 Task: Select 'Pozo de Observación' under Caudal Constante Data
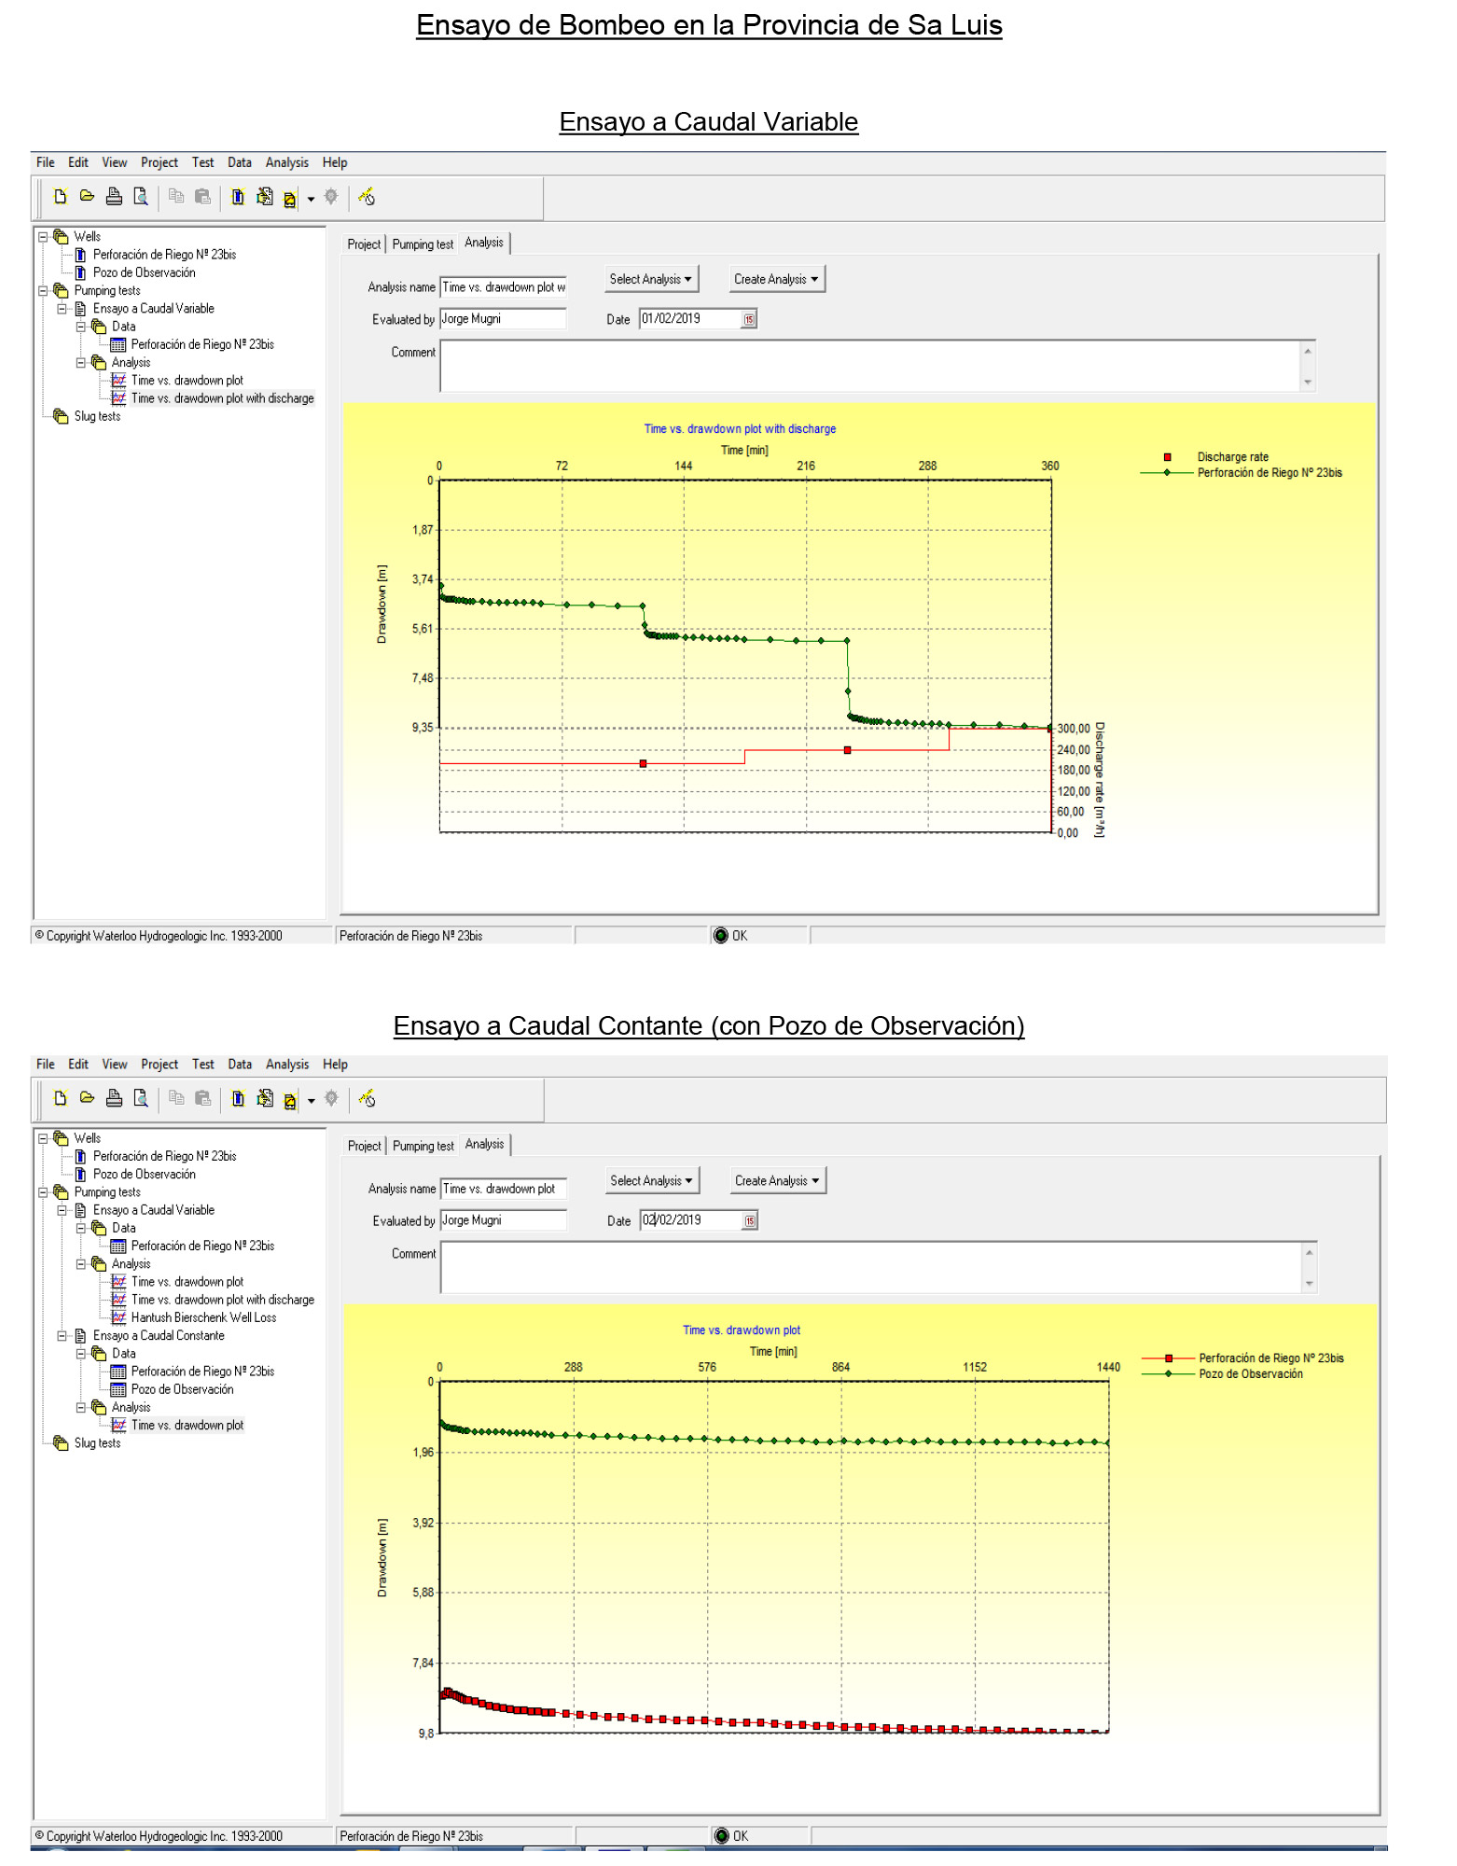click(182, 1389)
